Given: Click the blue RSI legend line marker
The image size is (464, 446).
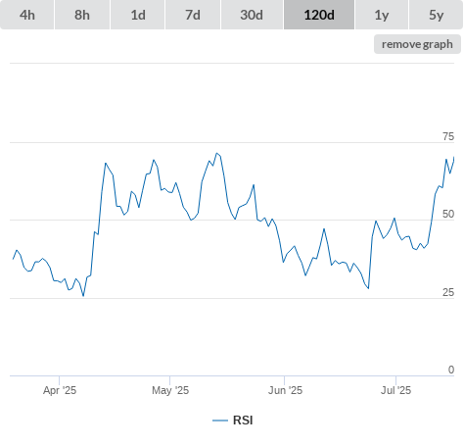Looking at the screenshot, I should pos(220,421).
